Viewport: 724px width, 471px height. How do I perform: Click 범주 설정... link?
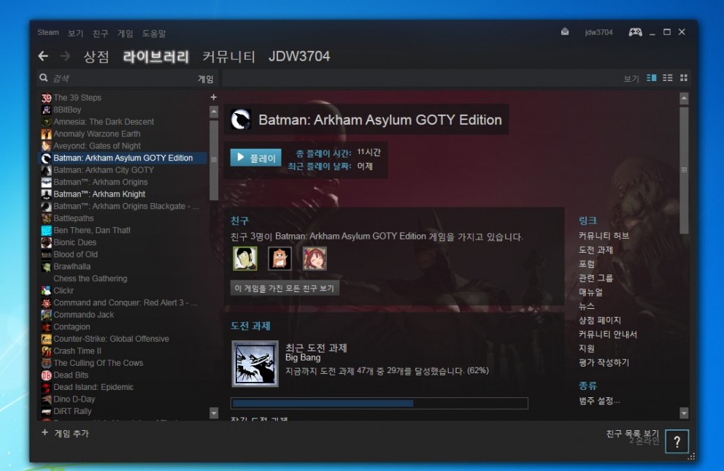[x=599, y=401]
